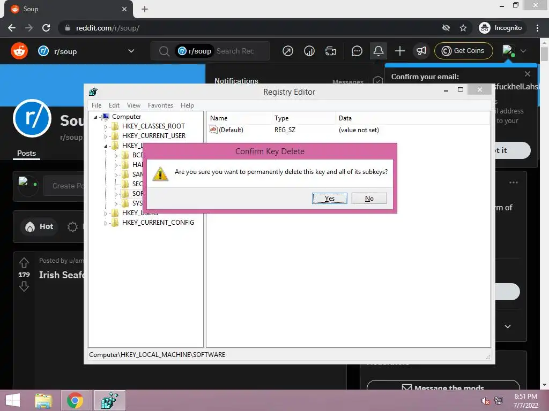Collapse HKEY_LOCAL_MACHINE node
The image size is (549, 411).
(106, 146)
